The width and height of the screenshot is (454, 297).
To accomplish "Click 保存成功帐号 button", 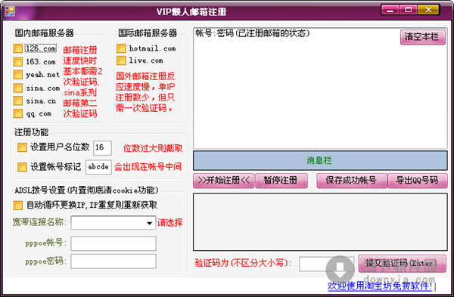I will [352, 181].
